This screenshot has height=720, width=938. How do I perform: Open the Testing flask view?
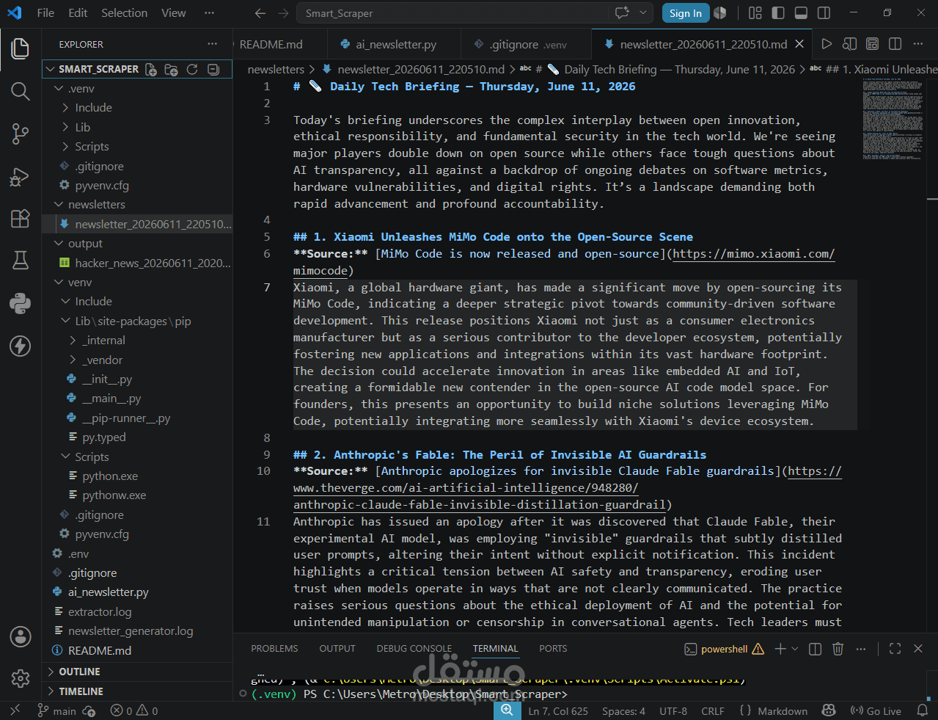click(21, 260)
